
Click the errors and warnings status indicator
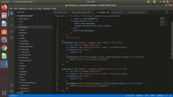(x=14, y=96)
